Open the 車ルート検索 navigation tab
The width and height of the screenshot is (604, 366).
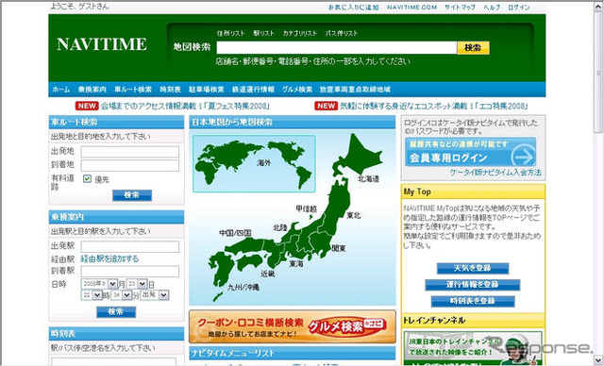point(133,90)
